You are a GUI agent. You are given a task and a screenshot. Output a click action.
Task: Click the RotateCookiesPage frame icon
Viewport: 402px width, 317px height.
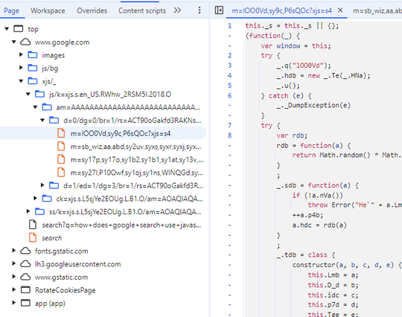click(x=25, y=289)
